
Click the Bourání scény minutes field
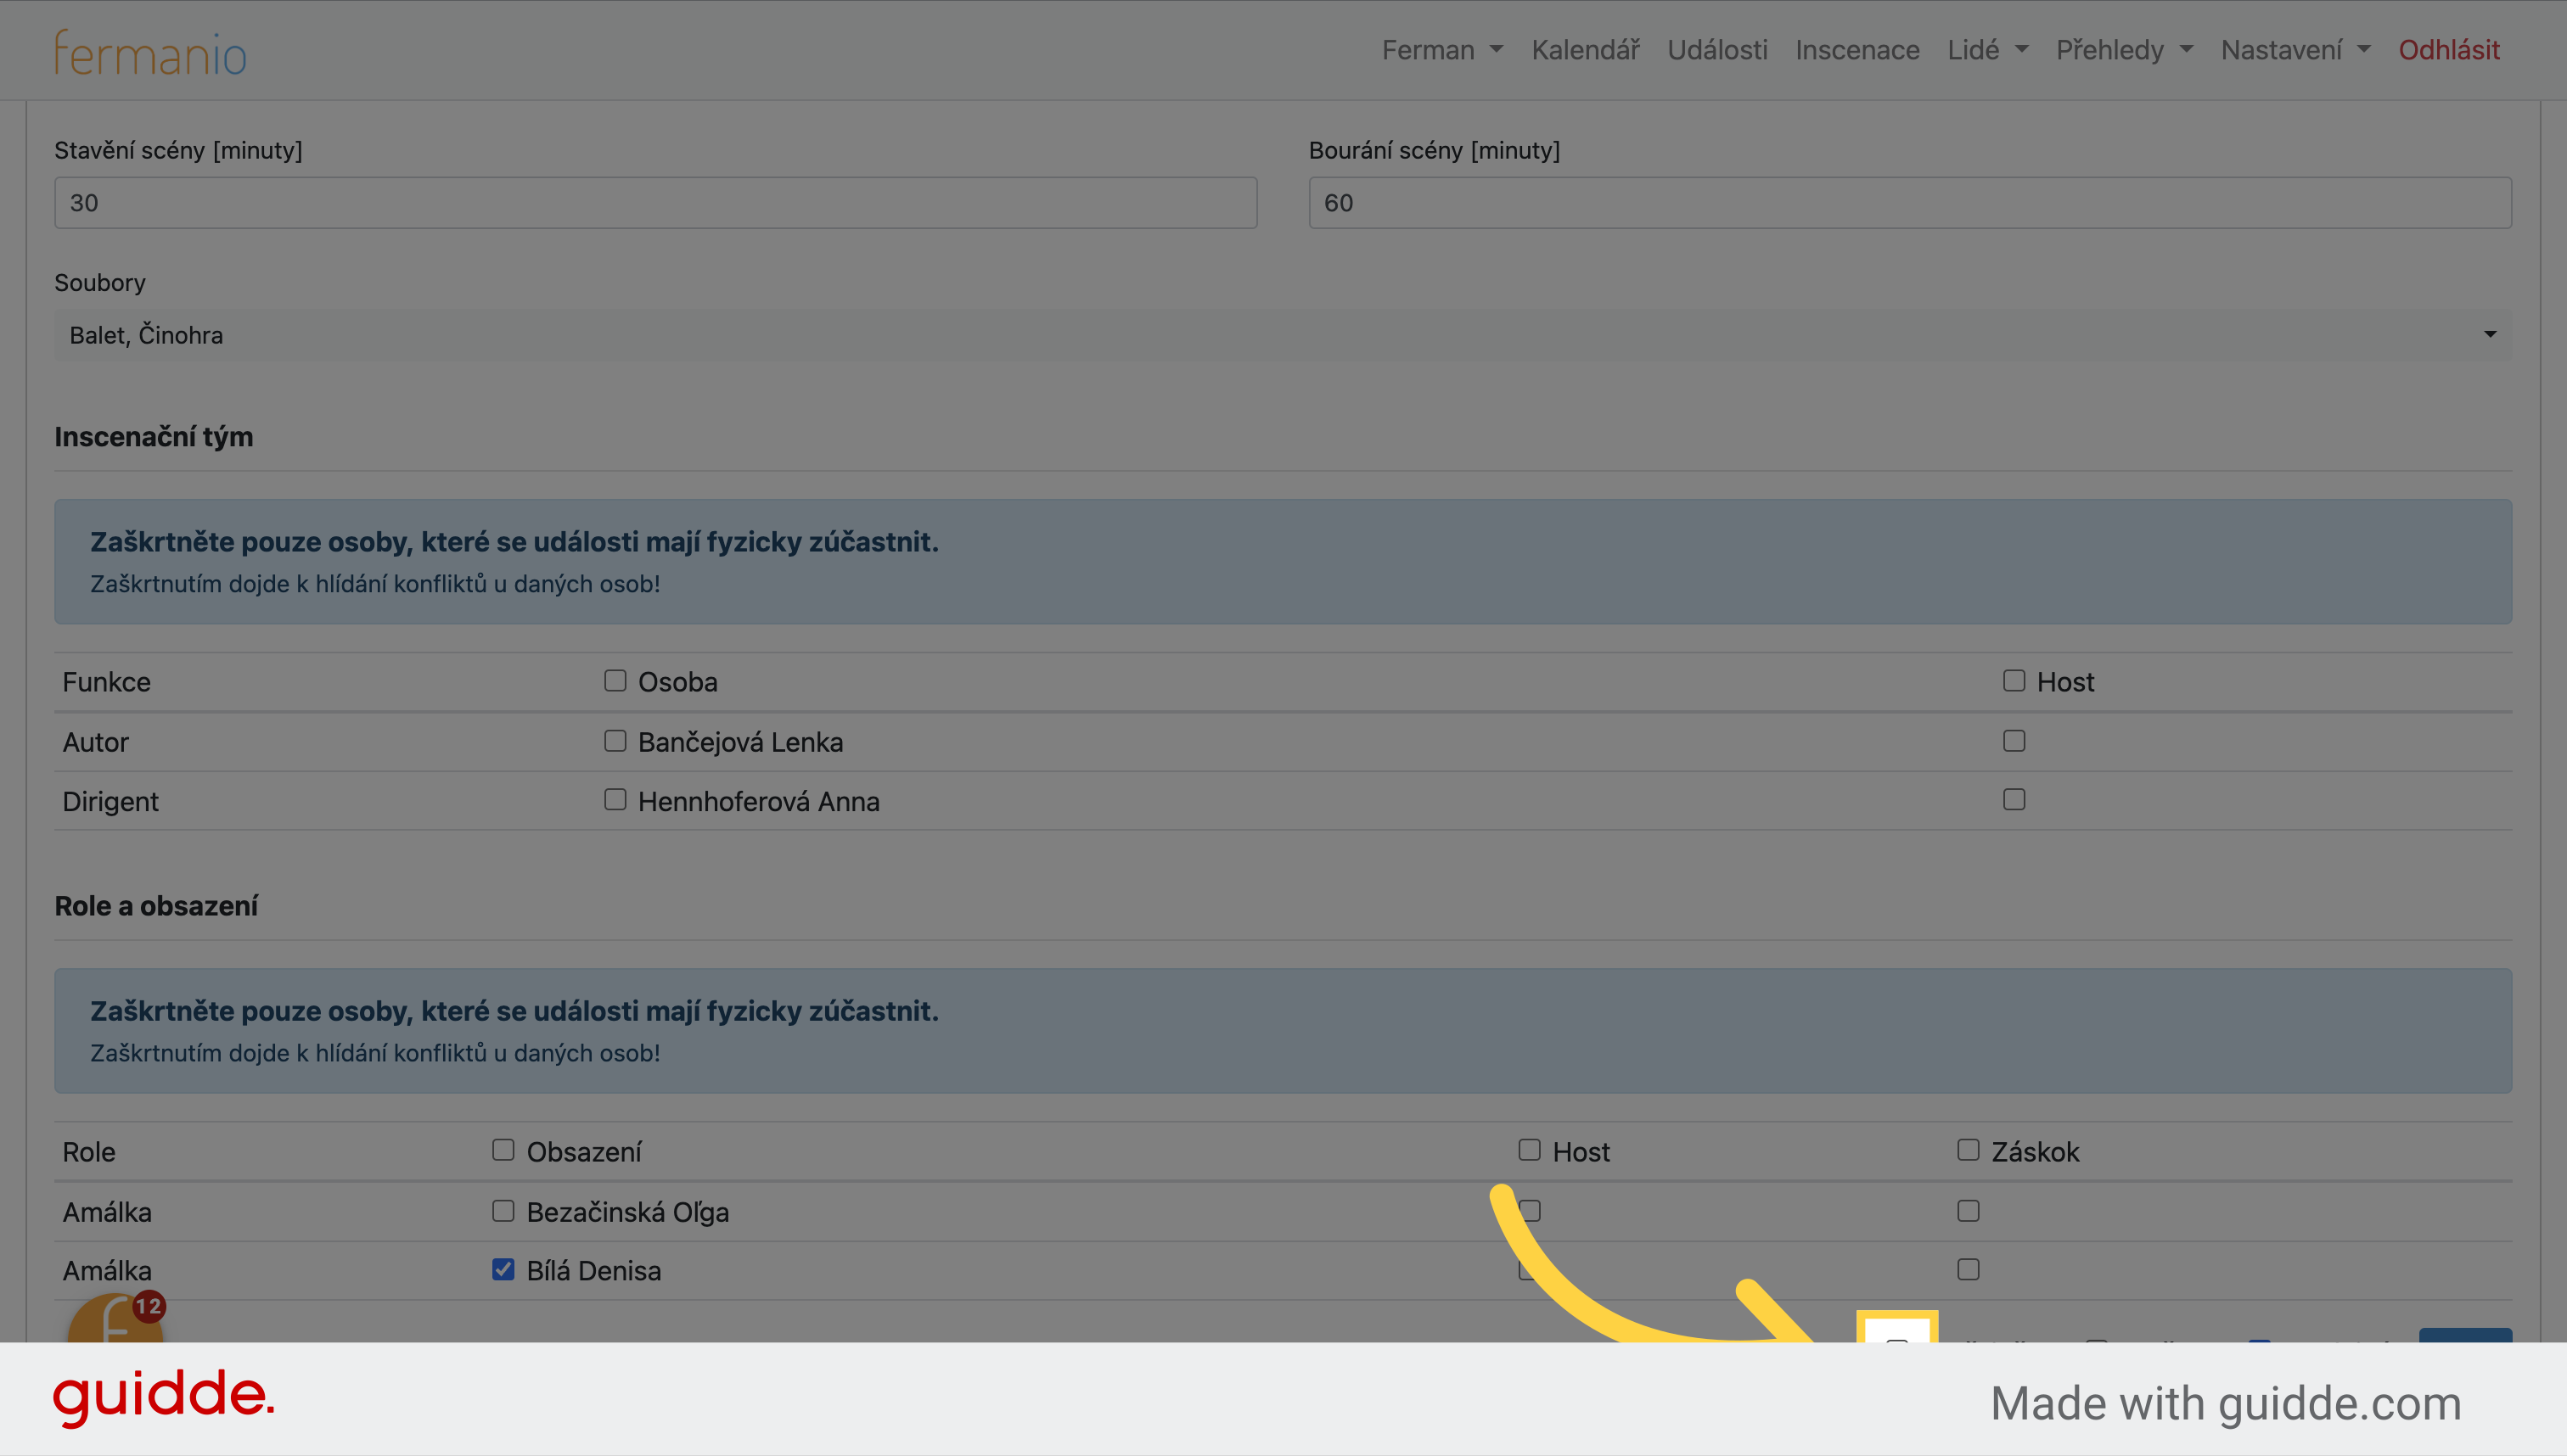[x=1910, y=203]
